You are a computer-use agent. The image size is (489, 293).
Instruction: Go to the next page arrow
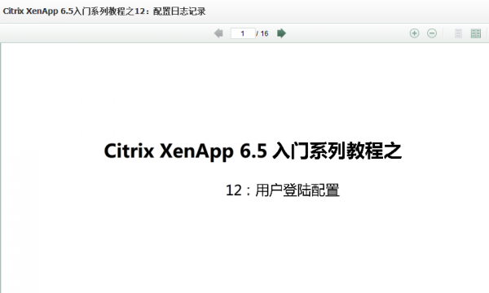281,33
